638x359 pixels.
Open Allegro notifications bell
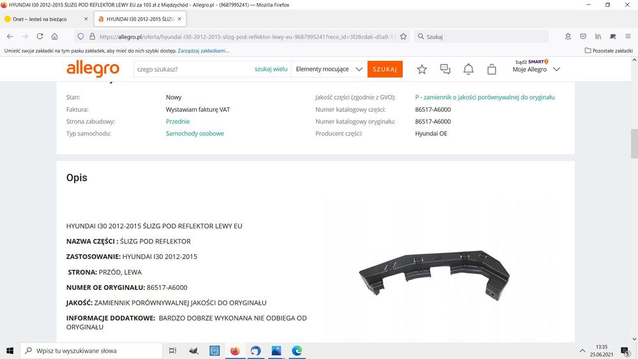[x=468, y=69]
